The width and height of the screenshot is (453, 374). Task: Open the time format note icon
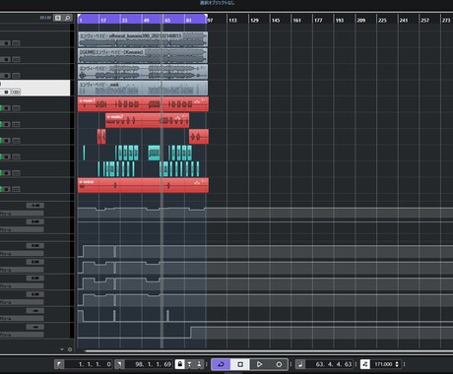point(300,364)
